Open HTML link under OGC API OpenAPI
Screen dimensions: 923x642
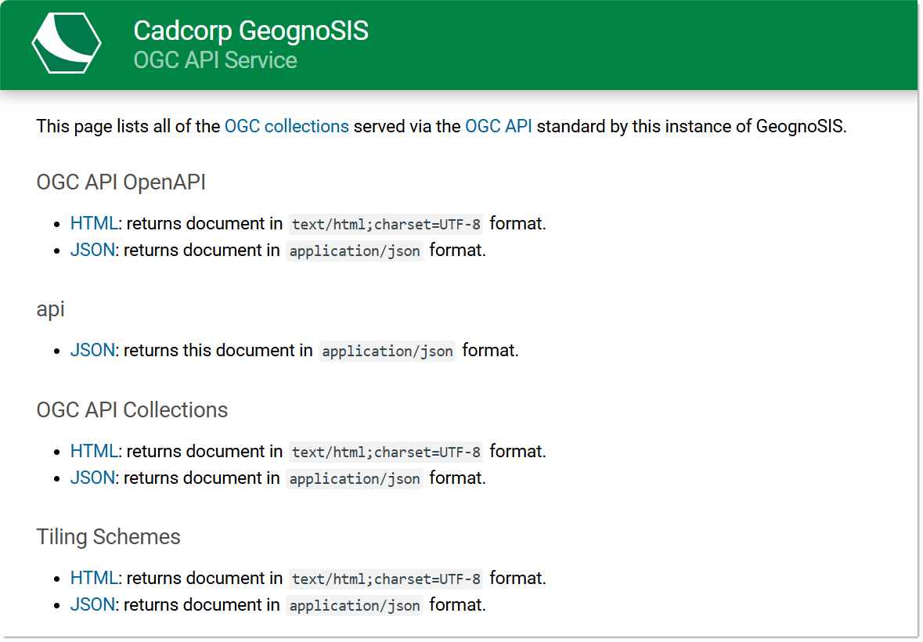click(93, 223)
